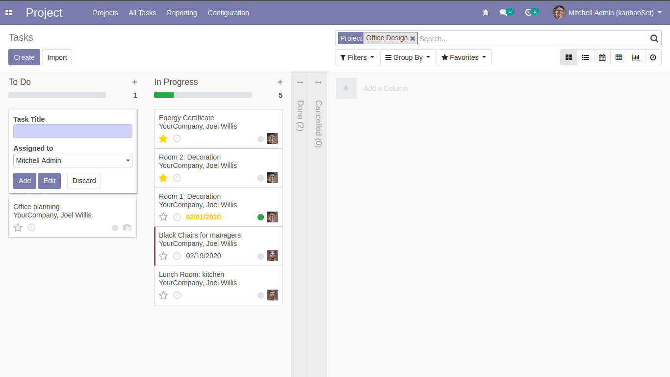Click assignee avatar on Energy Certificate card
The width and height of the screenshot is (670, 377).
click(x=272, y=138)
